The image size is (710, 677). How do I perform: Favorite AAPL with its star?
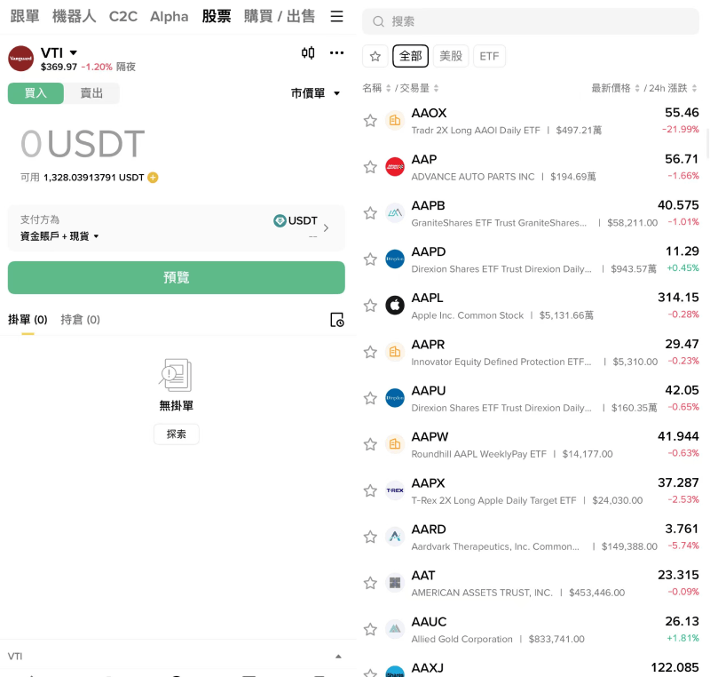point(370,306)
